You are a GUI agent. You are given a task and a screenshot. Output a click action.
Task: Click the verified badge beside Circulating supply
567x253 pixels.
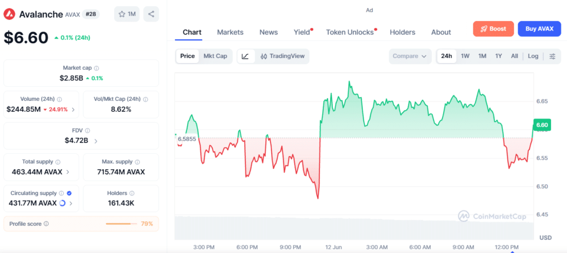tap(69, 193)
